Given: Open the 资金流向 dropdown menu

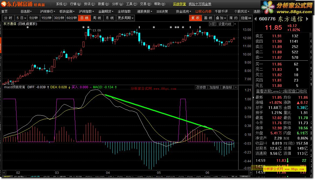Looking at the screenshot, I should 183,11.
